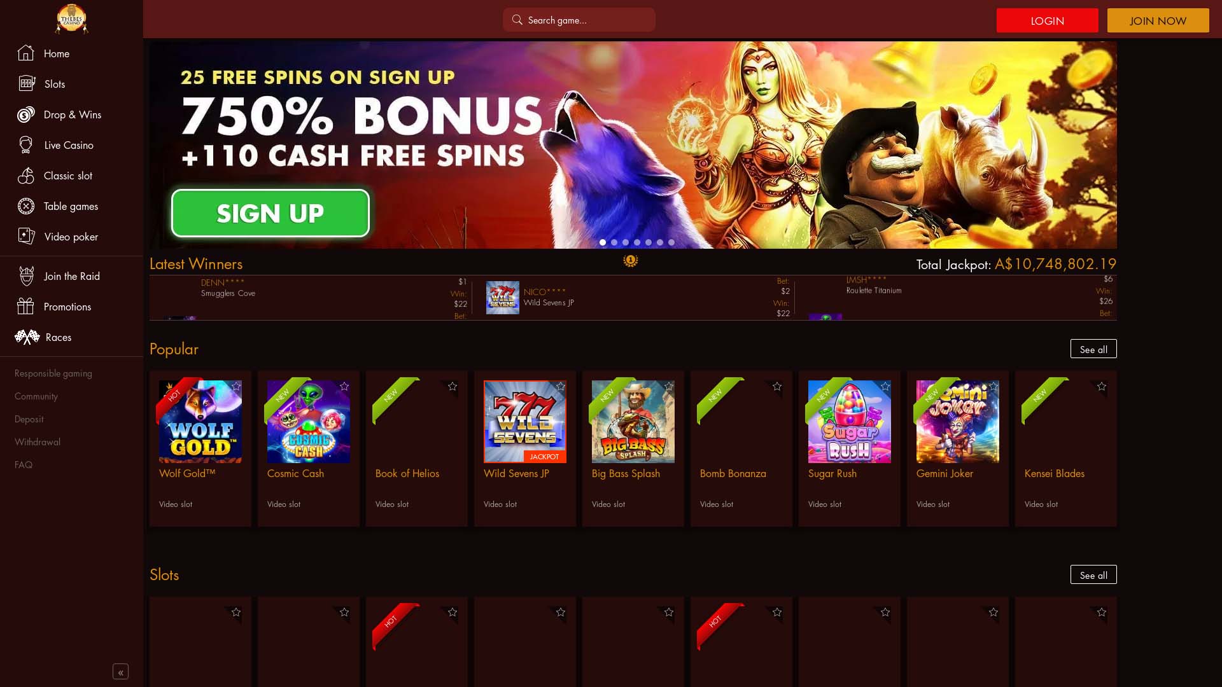The width and height of the screenshot is (1222, 687).
Task: Open the Slots sidebar icon
Action: click(x=27, y=84)
